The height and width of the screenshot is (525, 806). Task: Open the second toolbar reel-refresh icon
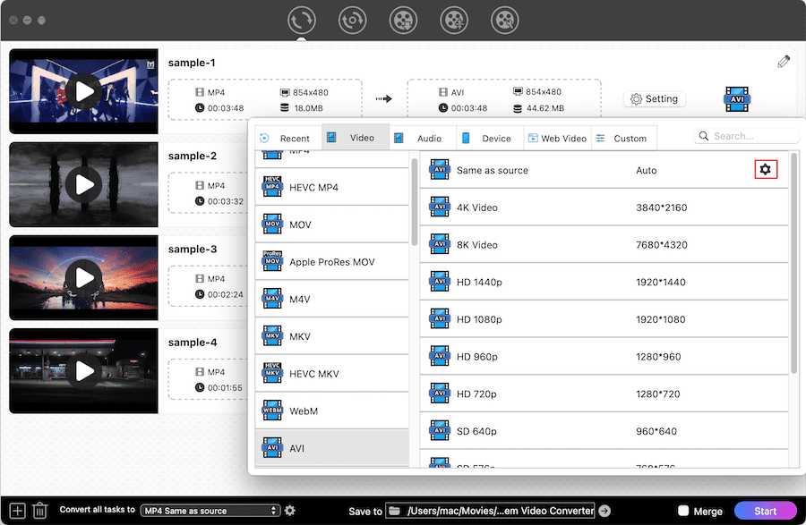click(352, 21)
